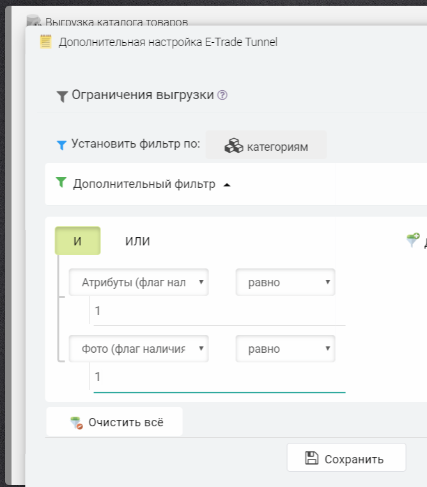427x487 pixels.
Task: Click the notepad icon in the dialog title
Action: coord(45,42)
